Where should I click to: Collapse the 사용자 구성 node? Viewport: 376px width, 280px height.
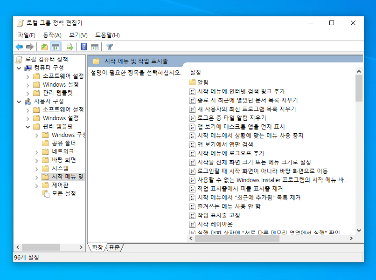[x=19, y=102]
